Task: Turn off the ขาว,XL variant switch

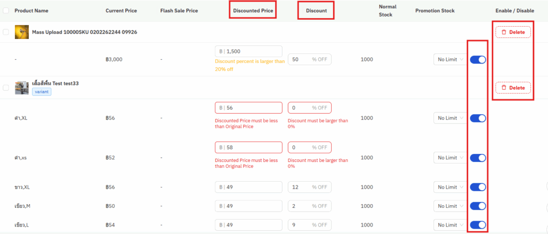Action: (477, 187)
